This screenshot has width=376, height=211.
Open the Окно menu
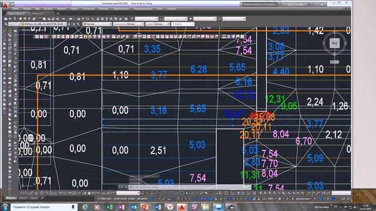point(159,9)
